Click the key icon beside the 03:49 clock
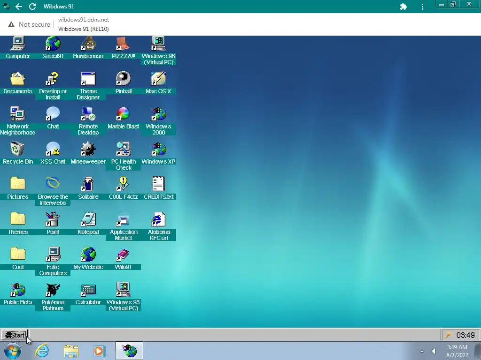The height and width of the screenshot is (360, 481). click(x=448, y=335)
